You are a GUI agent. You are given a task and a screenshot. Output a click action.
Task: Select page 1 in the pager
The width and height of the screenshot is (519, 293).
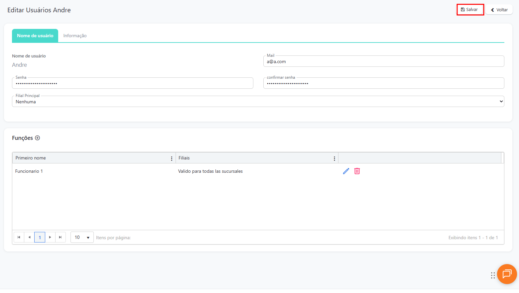tap(40, 237)
